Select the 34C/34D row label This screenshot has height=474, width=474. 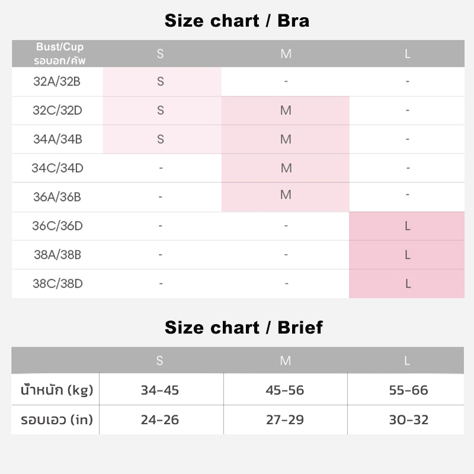(57, 168)
